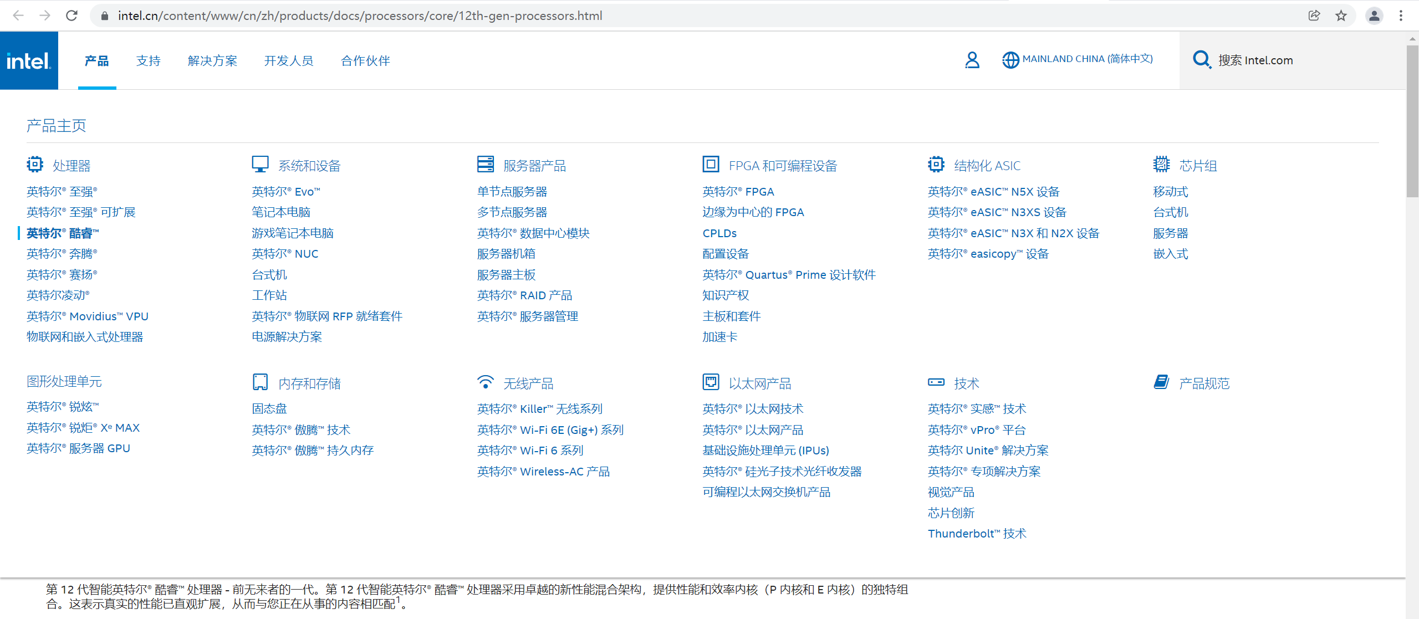The width and height of the screenshot is (1419, 619).
Task: Click the Thunderbolt™ 技术 link
Action: (x=977, y=533)
